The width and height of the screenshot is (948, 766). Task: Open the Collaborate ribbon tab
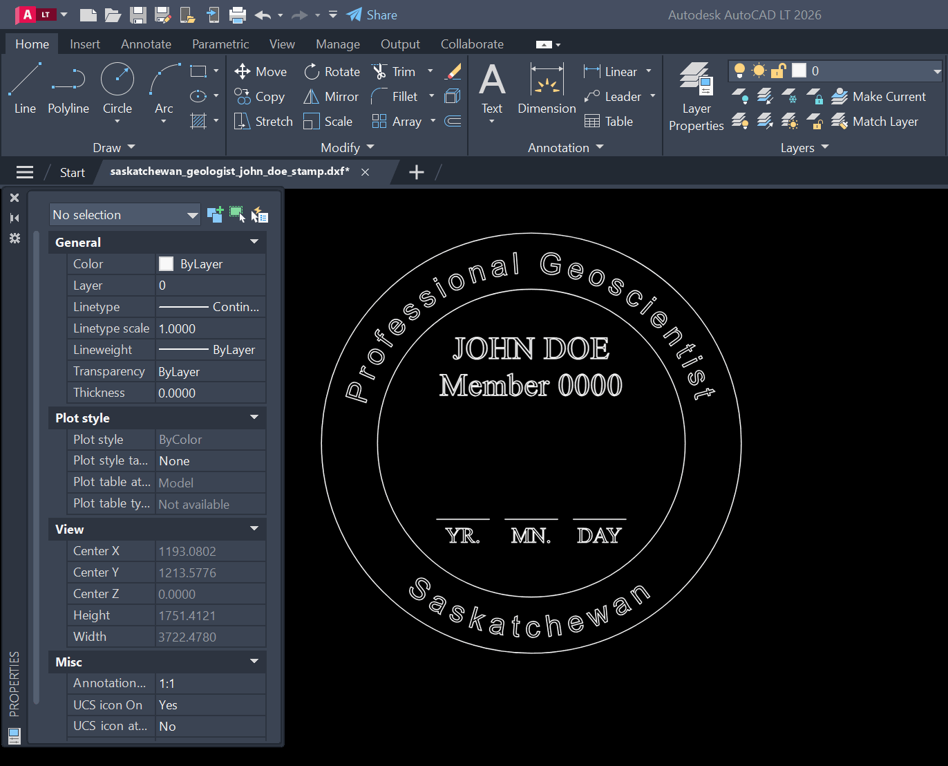(472, 44)
